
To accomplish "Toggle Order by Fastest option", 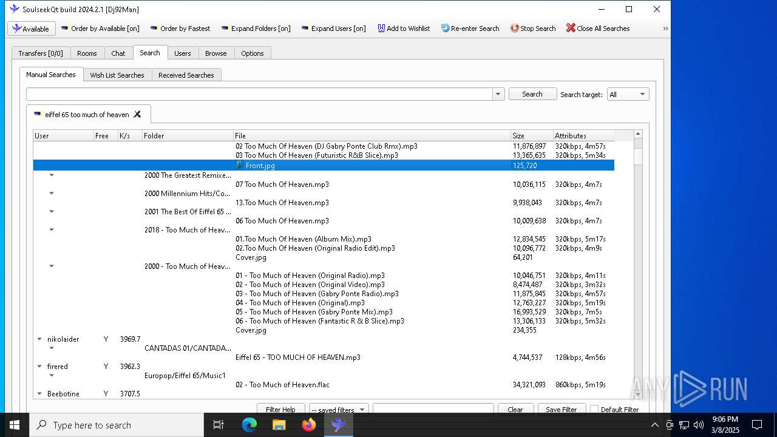I will click(x=180, y=29).
